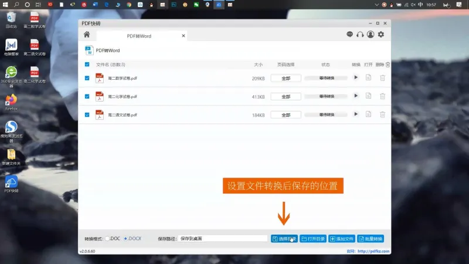
Task: Switch to the PDF转Word tab
Action: (x=139, y=36)
